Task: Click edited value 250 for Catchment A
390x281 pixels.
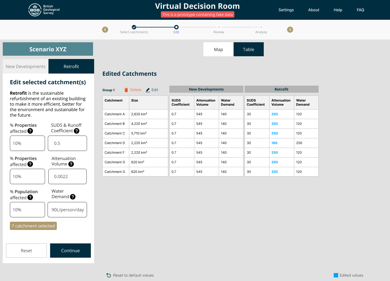Action: pos(275,114)
